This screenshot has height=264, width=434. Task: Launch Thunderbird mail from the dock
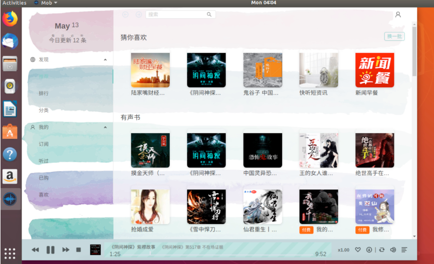point(10,41)
